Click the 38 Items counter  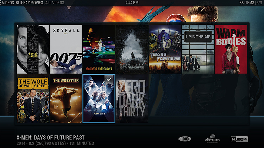tap(247, 3)
